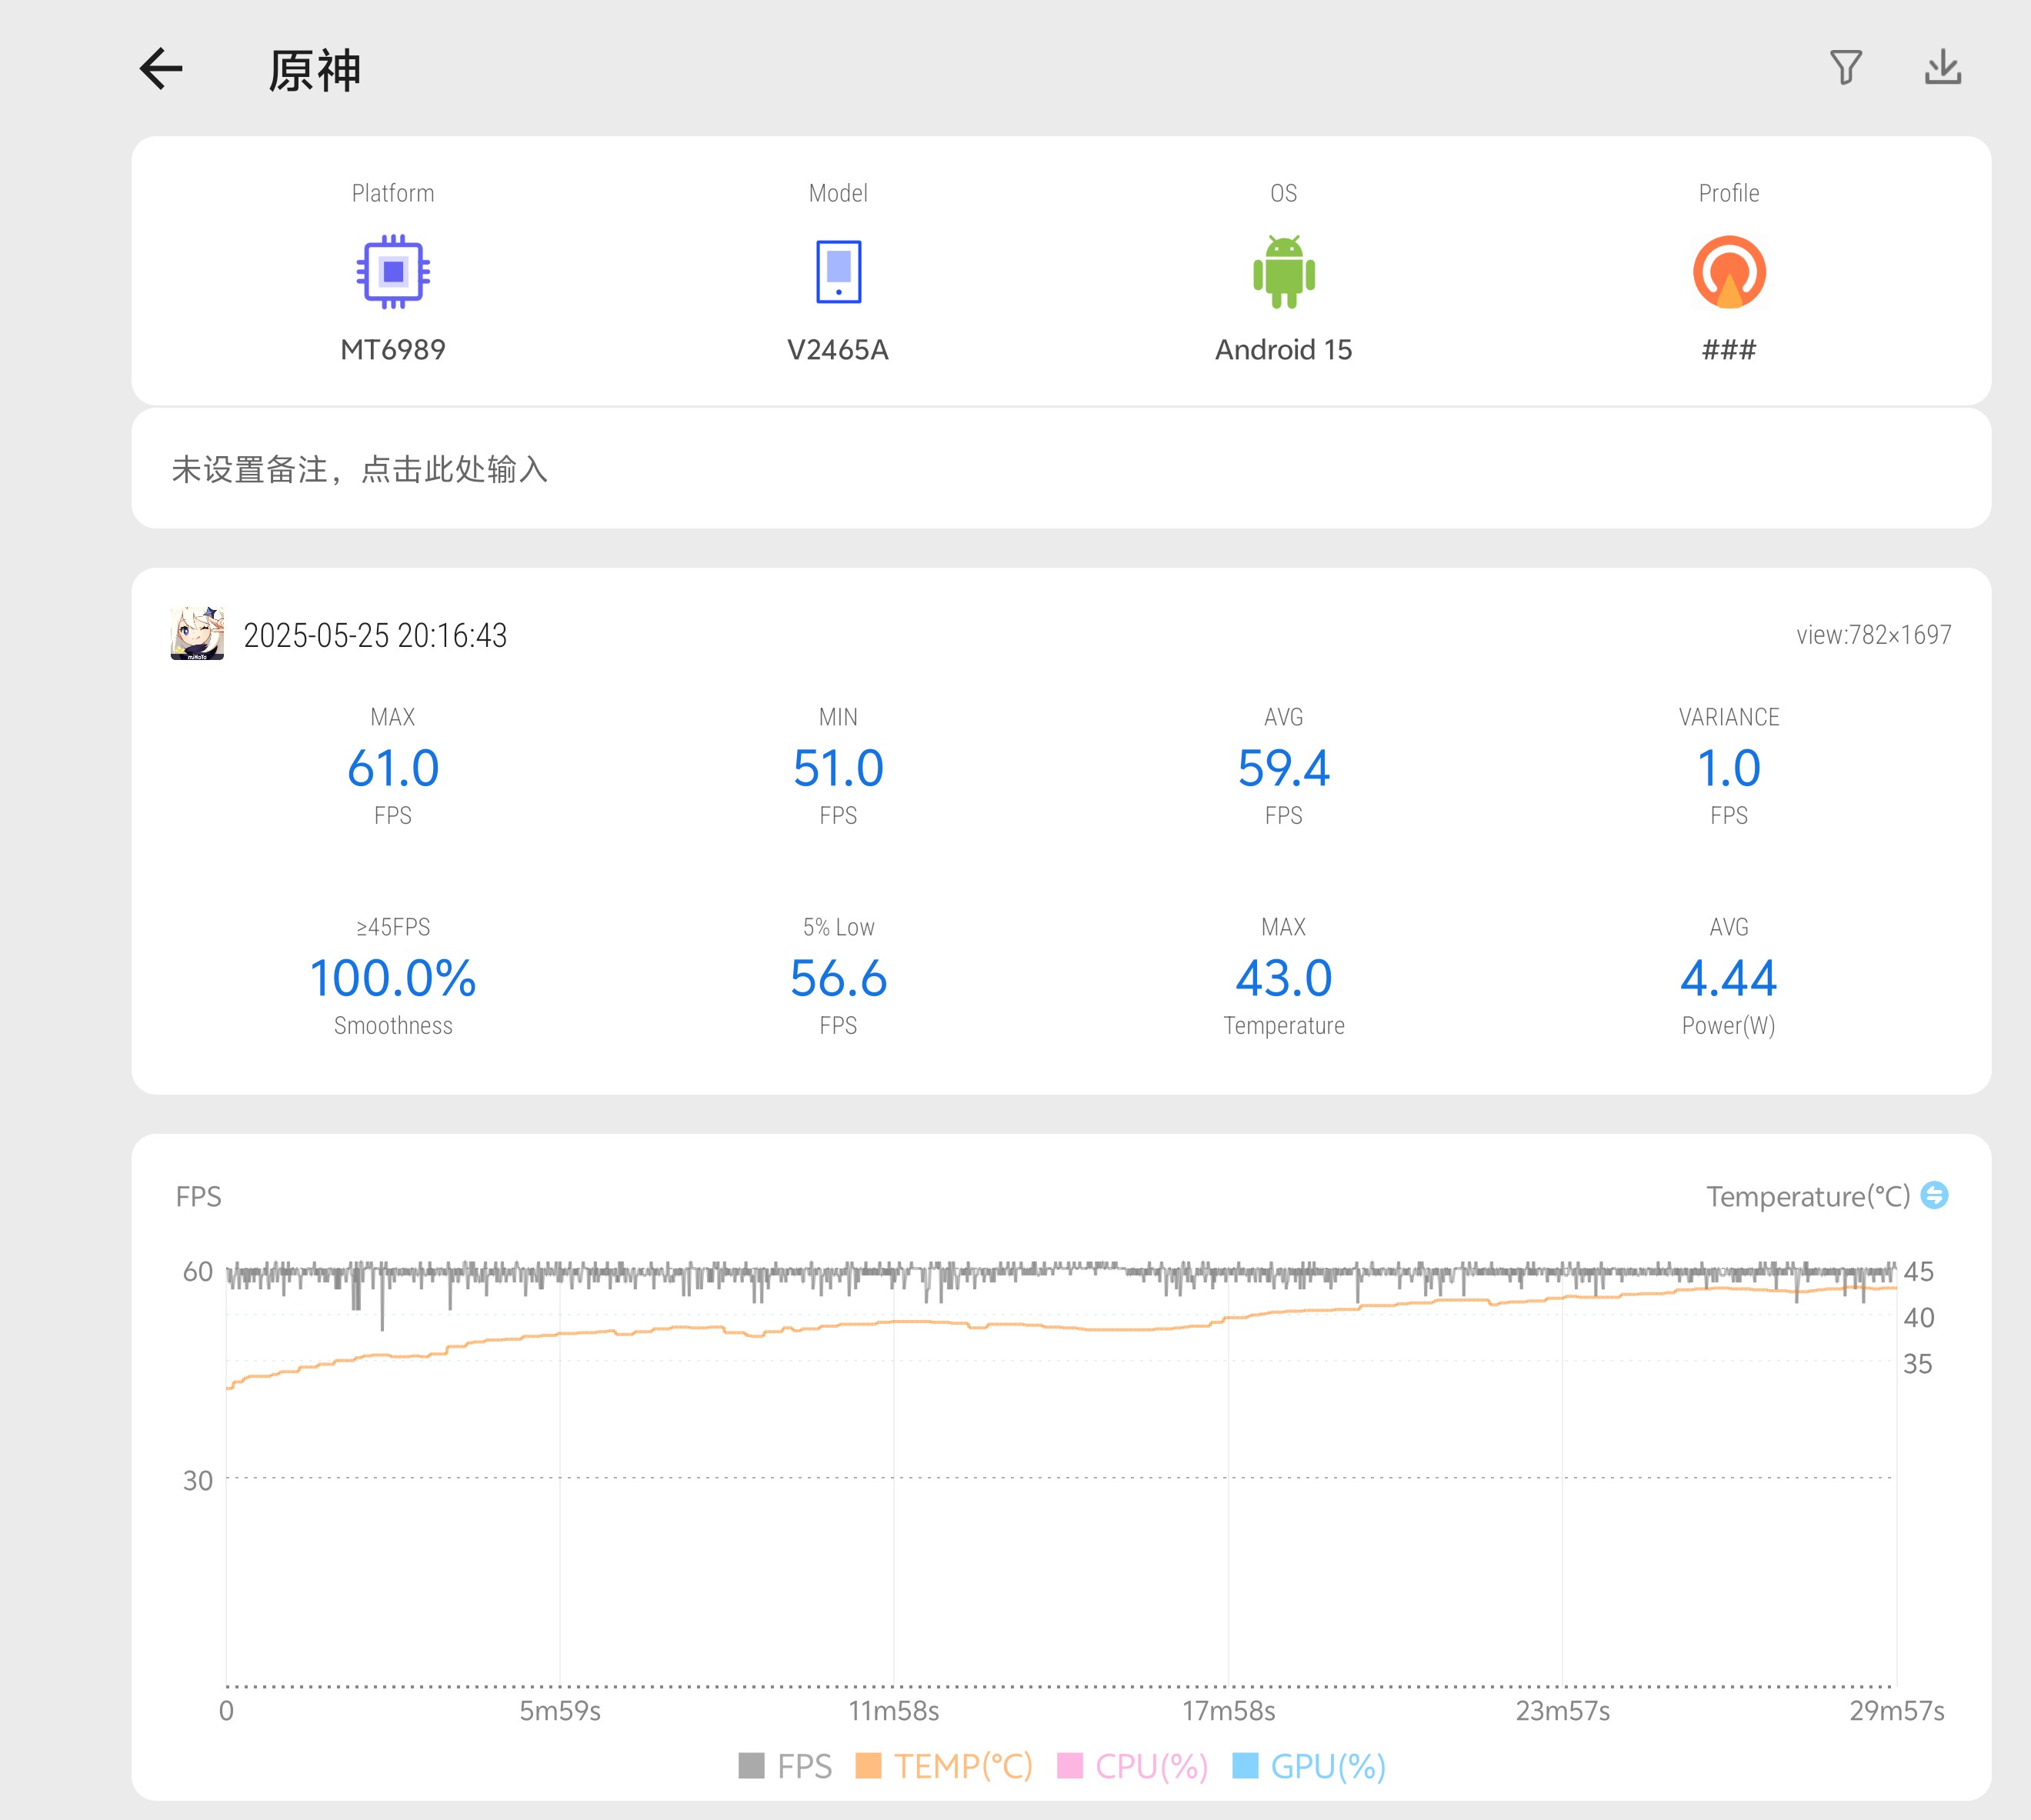
Task: Click the 11m58s time axis label
Action: pos(894,1711)
